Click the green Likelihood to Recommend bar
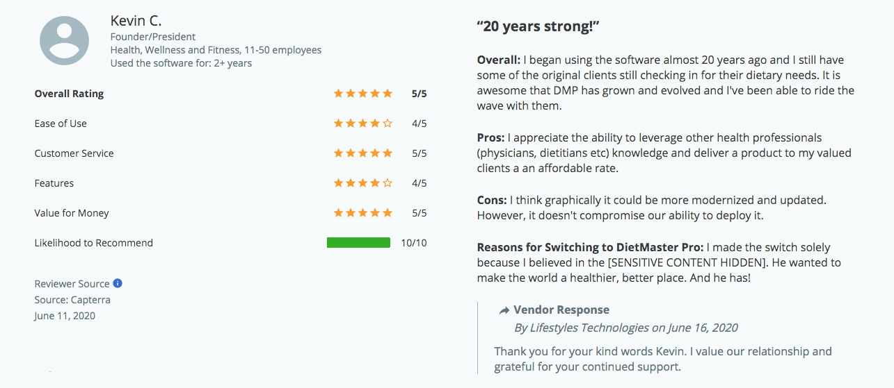This screenshot has width=894, height=388. click(358, 243)
